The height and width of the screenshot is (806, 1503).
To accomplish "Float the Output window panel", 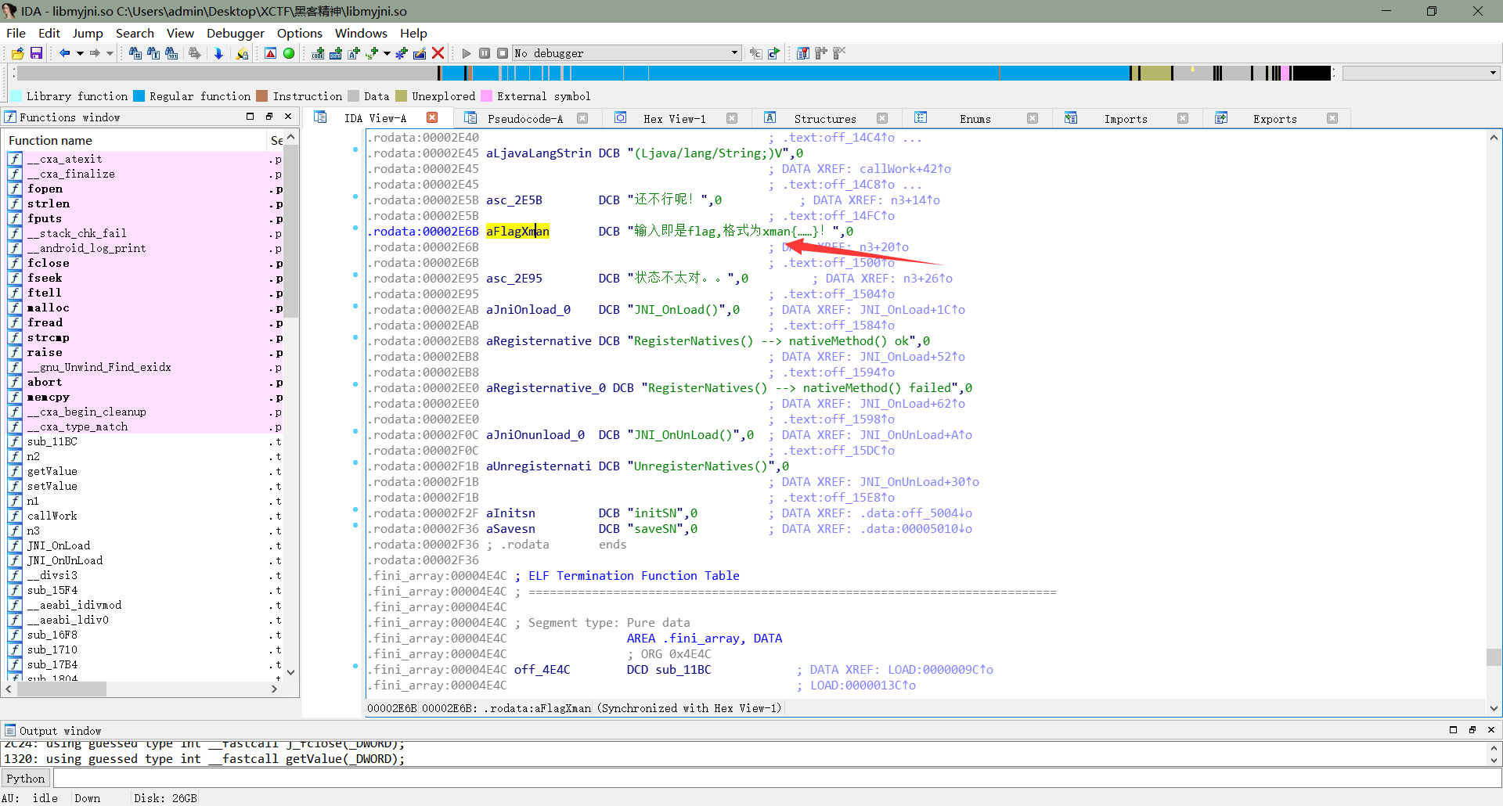I will (x=1472, y=730).
